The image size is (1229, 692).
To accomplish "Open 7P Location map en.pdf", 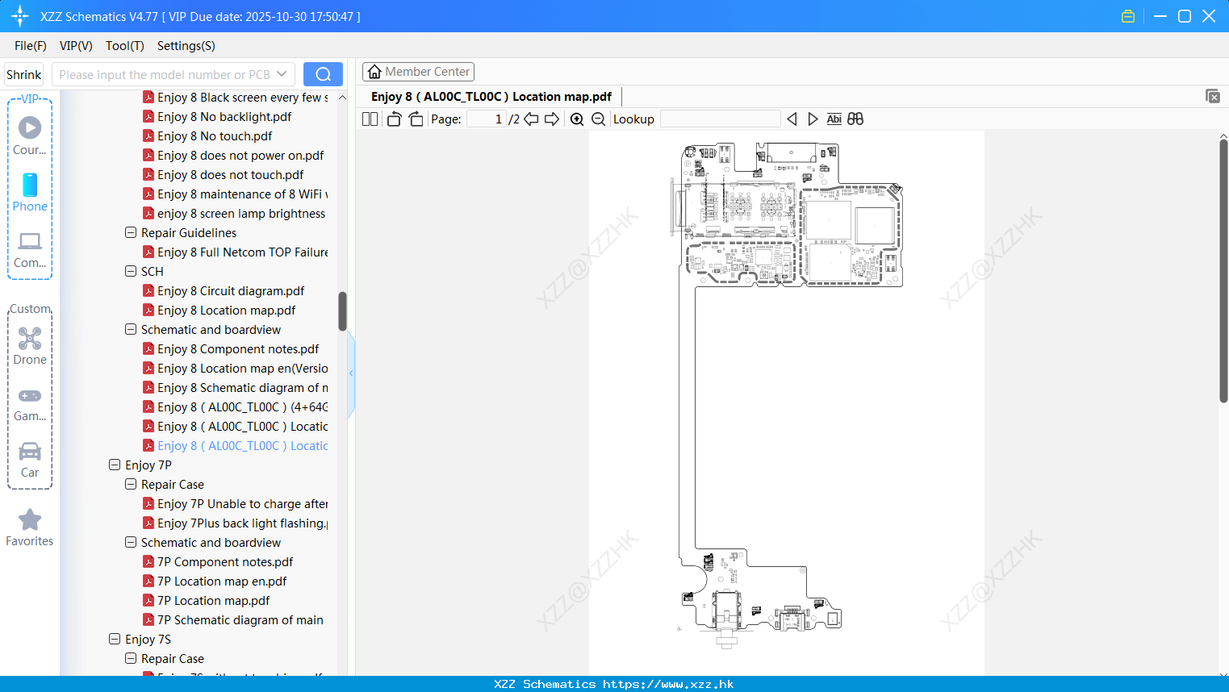I will point(222,581).
